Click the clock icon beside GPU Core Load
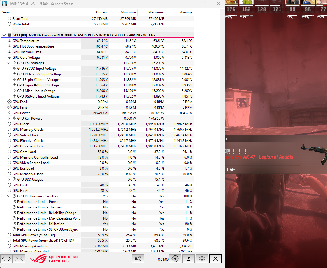 (10, 152)
